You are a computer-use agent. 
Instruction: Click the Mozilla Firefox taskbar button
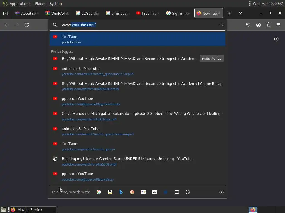(x=33, y=210)
